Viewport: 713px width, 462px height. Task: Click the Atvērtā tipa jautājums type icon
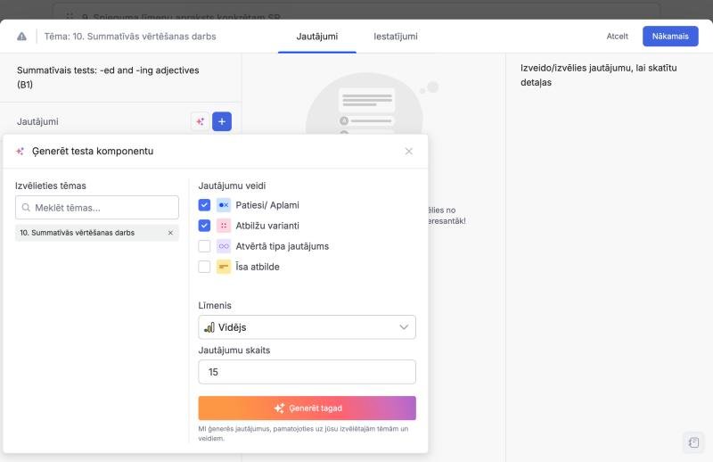(x=224, y=246)
